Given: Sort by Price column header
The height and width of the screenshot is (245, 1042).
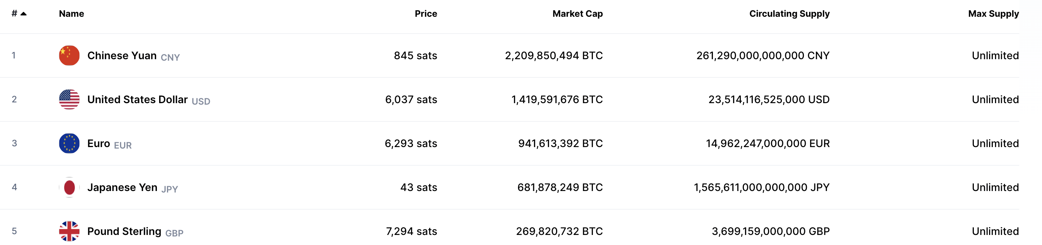Looking at the screenshot, I should click(x=426, y=14).
